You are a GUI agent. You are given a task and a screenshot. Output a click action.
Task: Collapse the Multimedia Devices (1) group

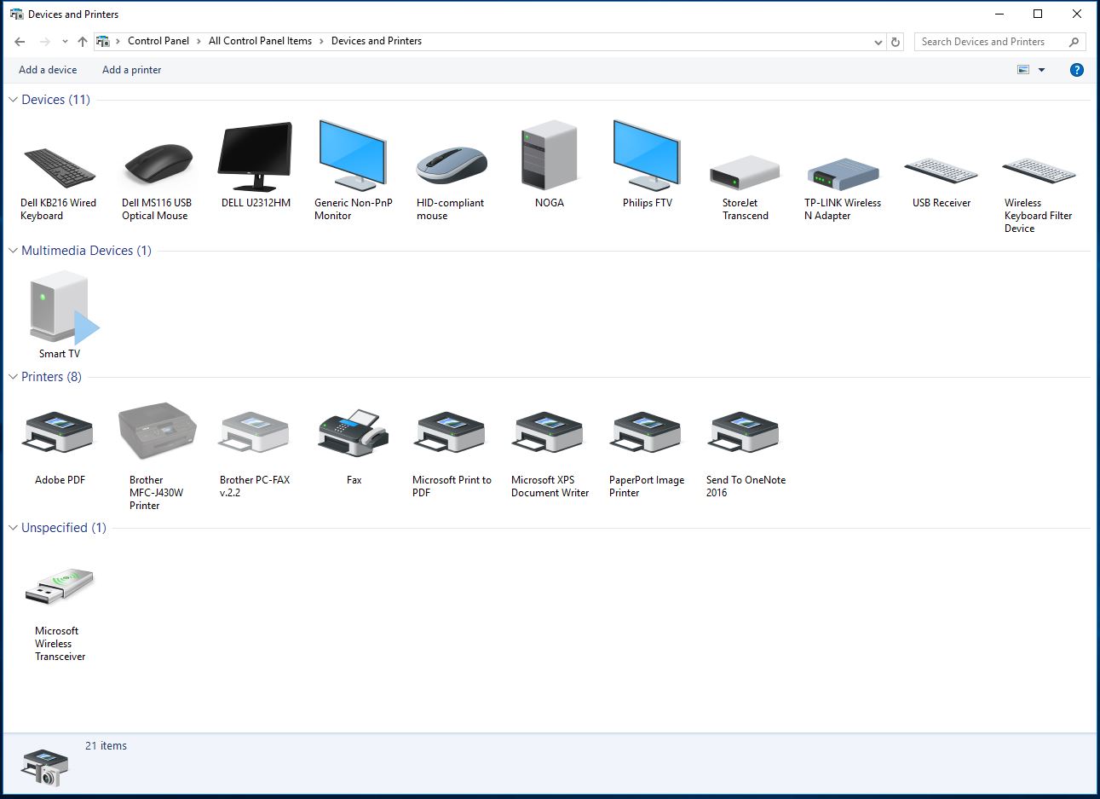tap(13, 251)
